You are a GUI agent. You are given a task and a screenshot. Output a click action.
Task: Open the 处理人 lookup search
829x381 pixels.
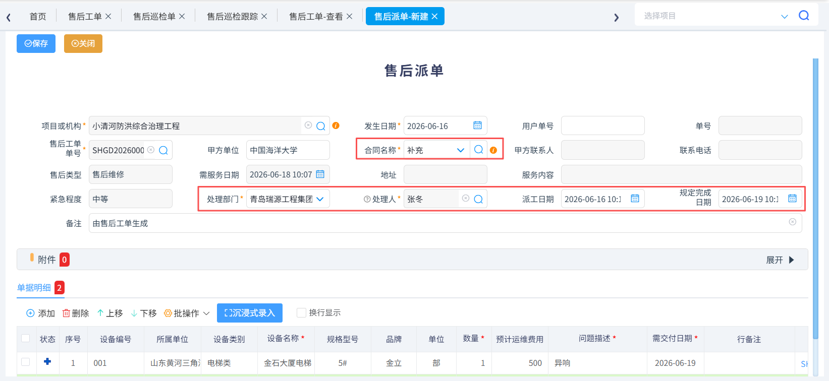(x=478, y=199)
